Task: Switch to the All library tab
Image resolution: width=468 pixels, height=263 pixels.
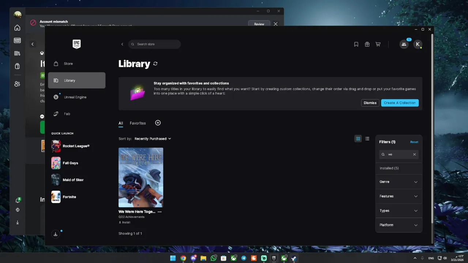Action: pyautogui.click(x=121, y=123)
